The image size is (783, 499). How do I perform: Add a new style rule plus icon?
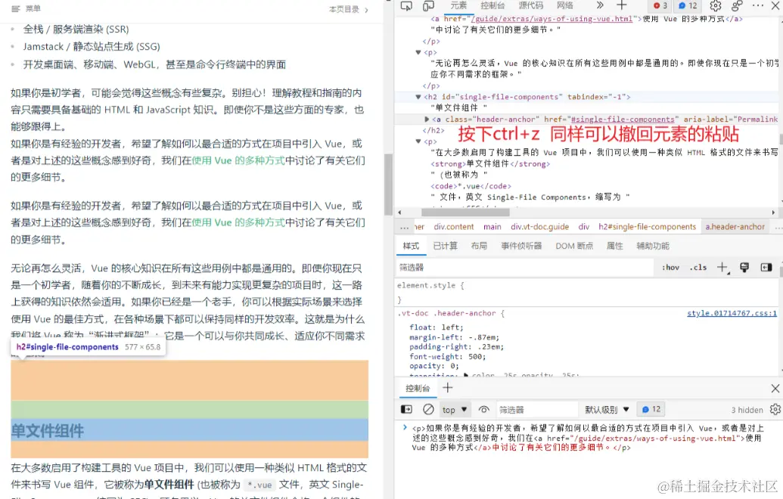point(722,268)
